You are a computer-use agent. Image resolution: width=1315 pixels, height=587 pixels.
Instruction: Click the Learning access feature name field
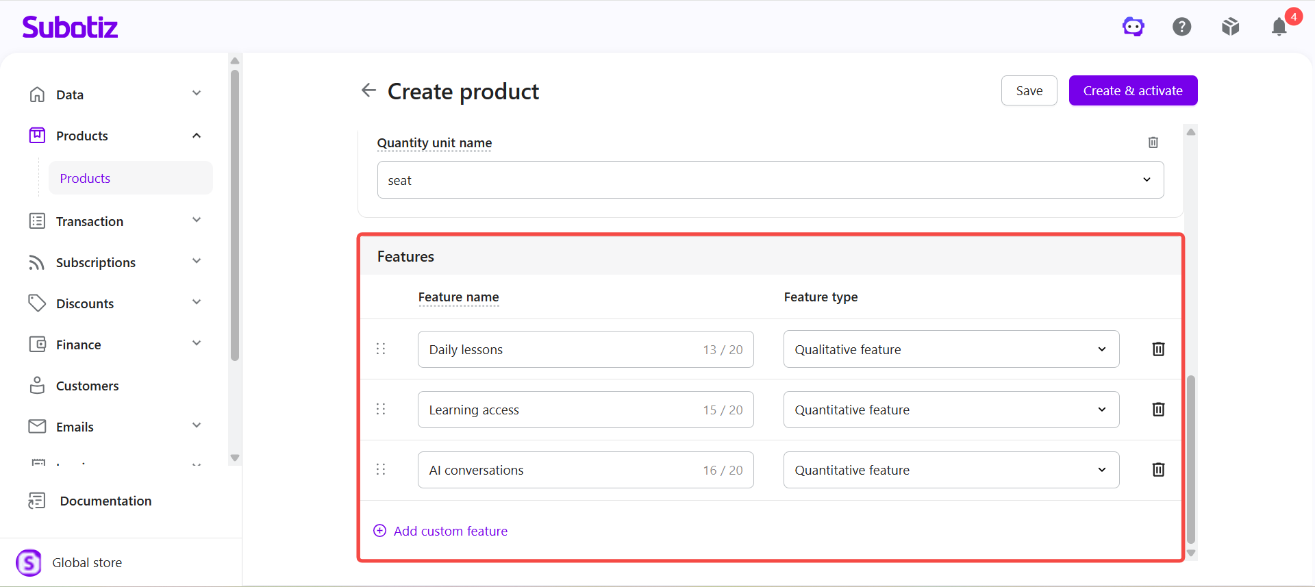point(586,410)
